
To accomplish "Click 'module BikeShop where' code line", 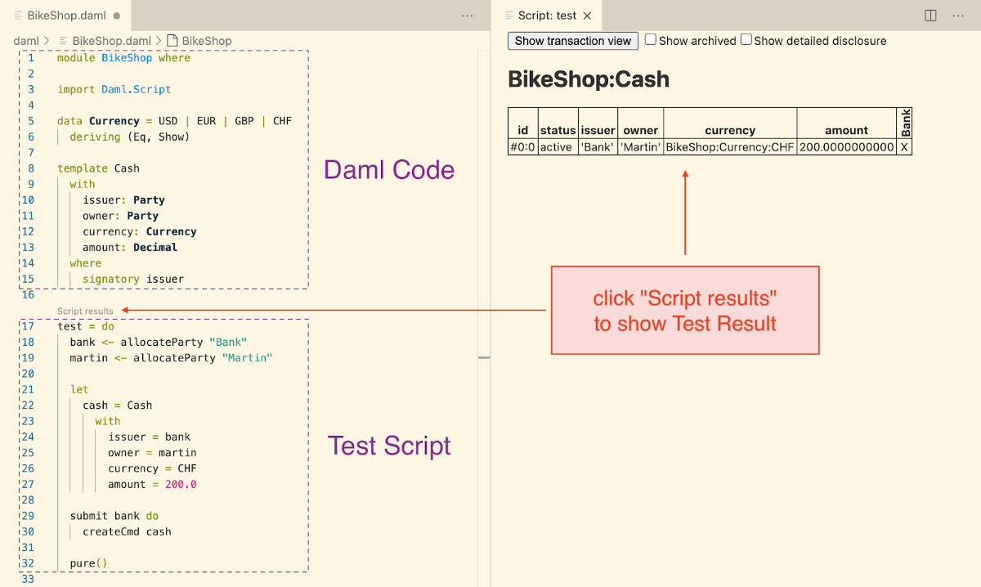I will pos(123,58).
